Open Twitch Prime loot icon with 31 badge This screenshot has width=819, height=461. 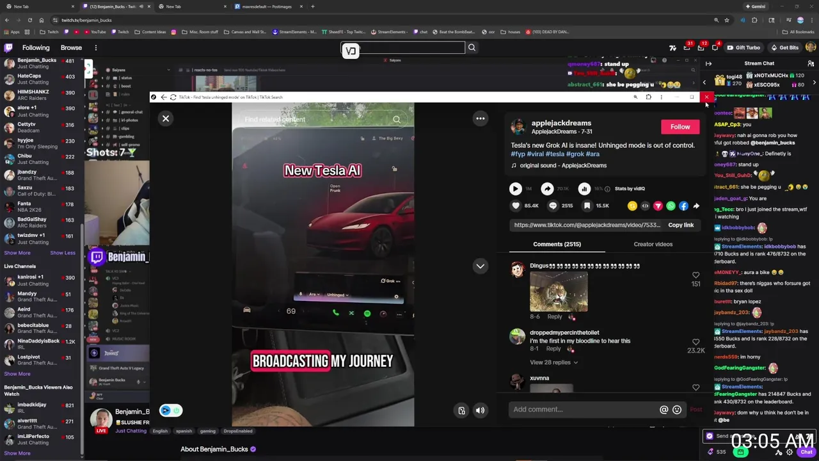coord(687,47)
